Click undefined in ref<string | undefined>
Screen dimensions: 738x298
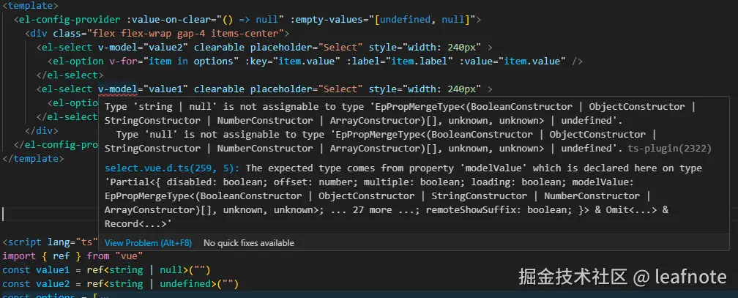[185, 284]
